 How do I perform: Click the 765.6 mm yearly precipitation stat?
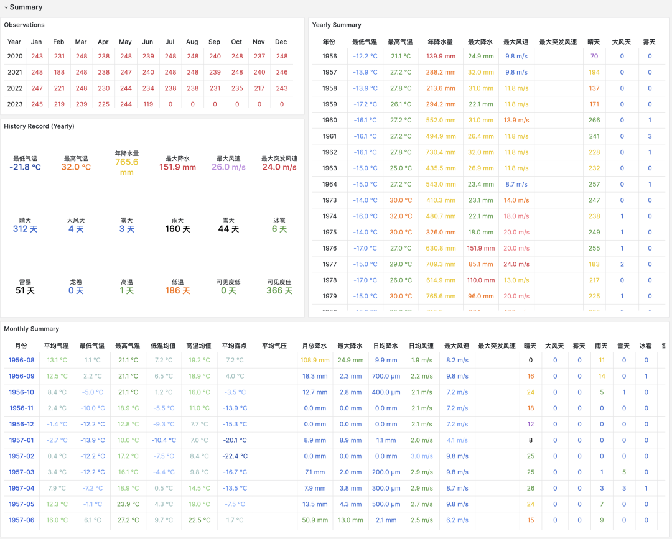coord(127,162)
